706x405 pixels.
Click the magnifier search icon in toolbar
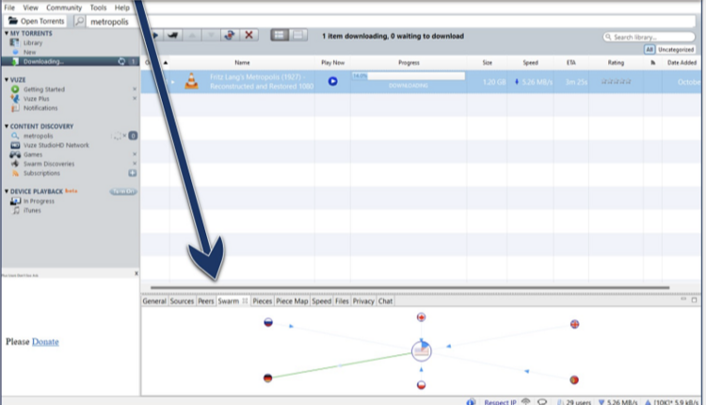79,21
